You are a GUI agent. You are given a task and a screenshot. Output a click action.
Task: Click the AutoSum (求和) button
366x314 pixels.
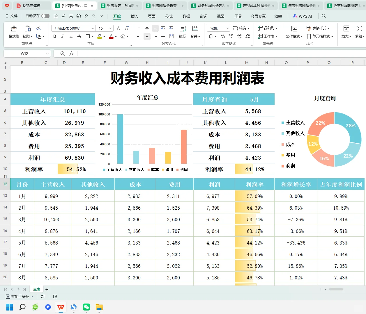360,31
